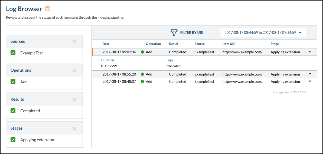Click Item URI in the 08:55:20 row

[x=243, y=74]
